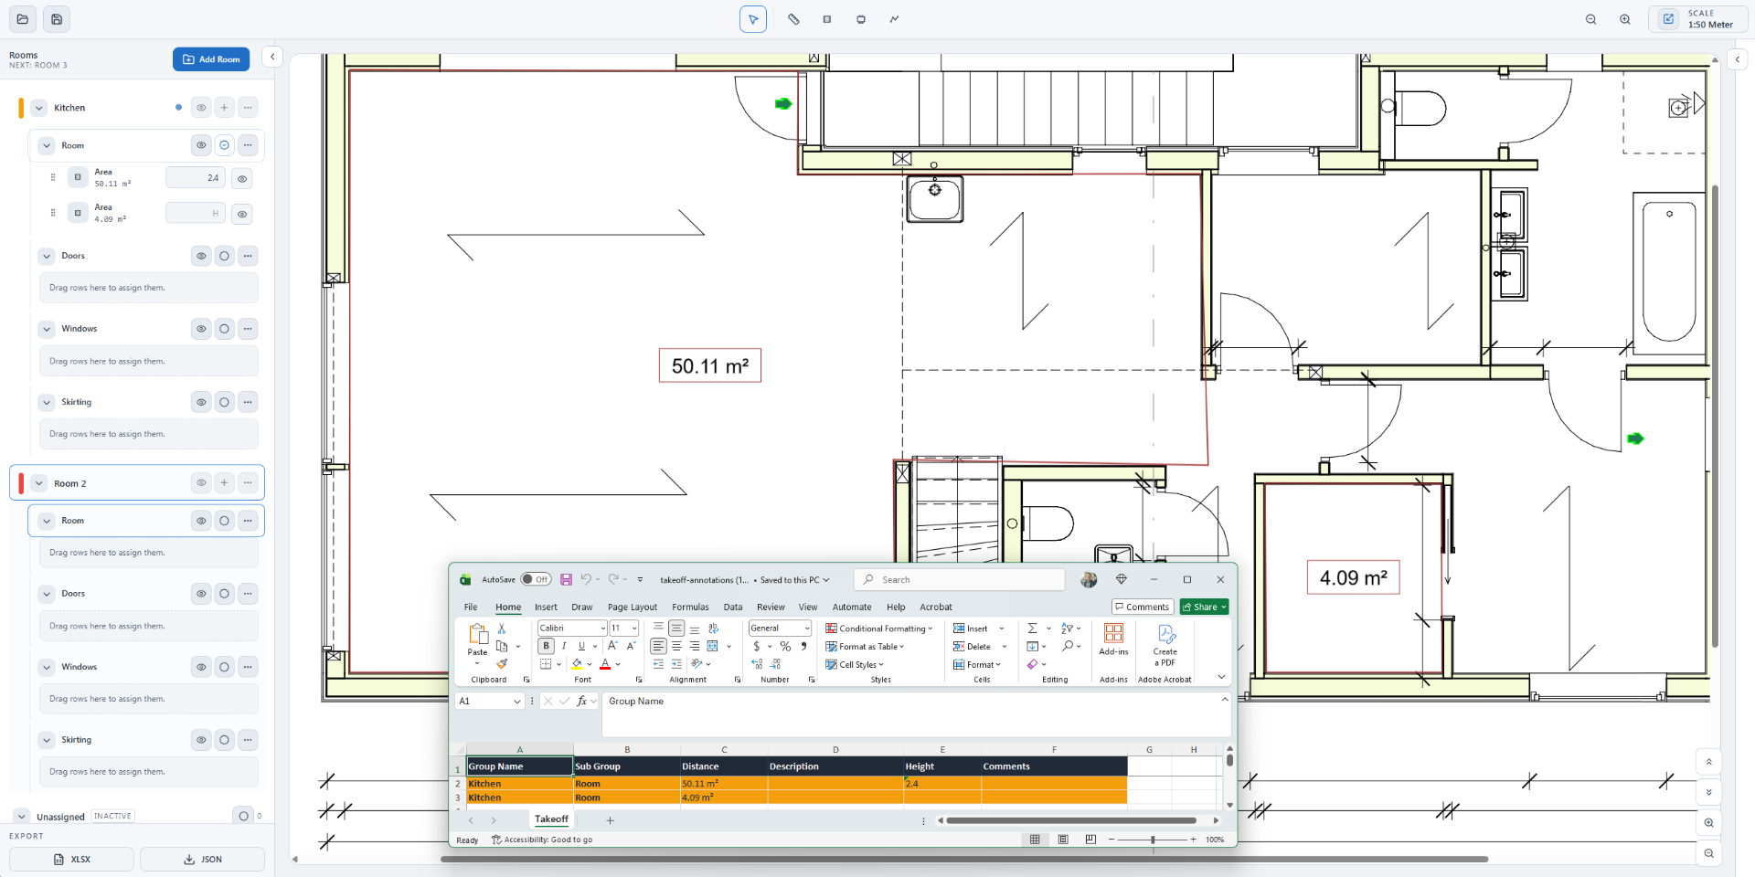The image size is (1755, 877).
Task: Adjust Excel zoom slider at bottom
Action: 1153,840
